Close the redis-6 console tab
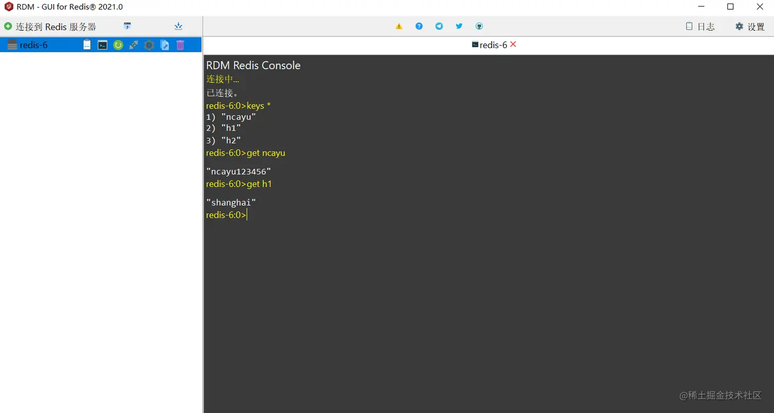 tap(513, 45)
